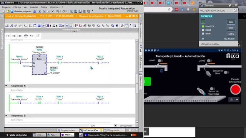Open the Edición menu
Screen dimensions: 246x138
[x=17, y=7]
